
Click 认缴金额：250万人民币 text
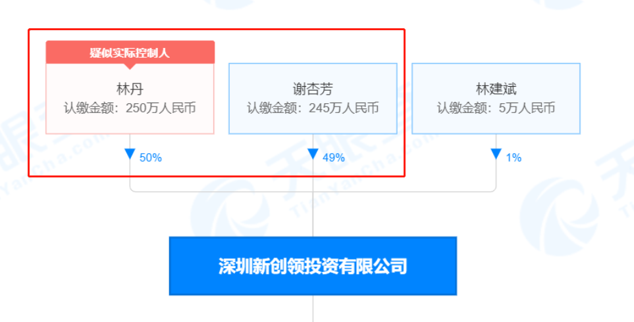(x=130, y=108)
